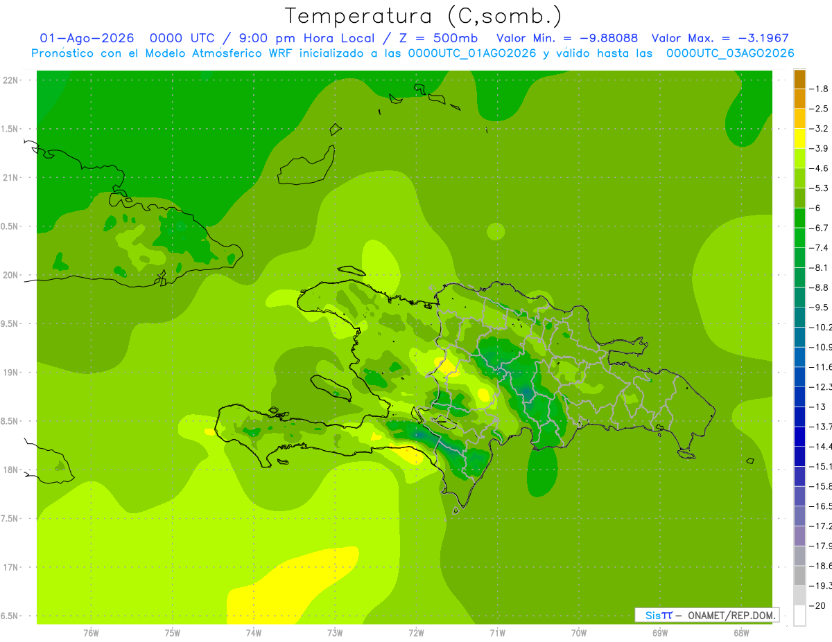Click the '-5.3' legend value
Image resolution: width=832 pixels, height=642 pixels.
coord(820,188)
